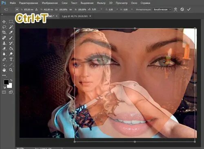This screenshot has height=149, width=204.
Task: Toggle relative positioning triangle for reference point
Action: click(36, 9)
